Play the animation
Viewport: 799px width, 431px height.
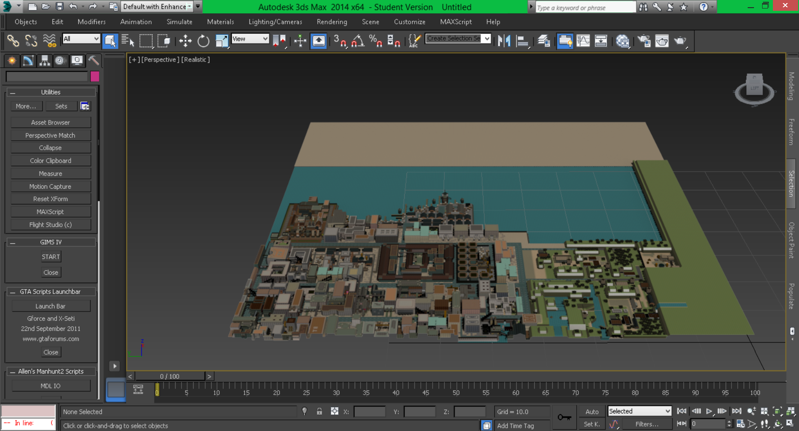(x=709, y=411)
